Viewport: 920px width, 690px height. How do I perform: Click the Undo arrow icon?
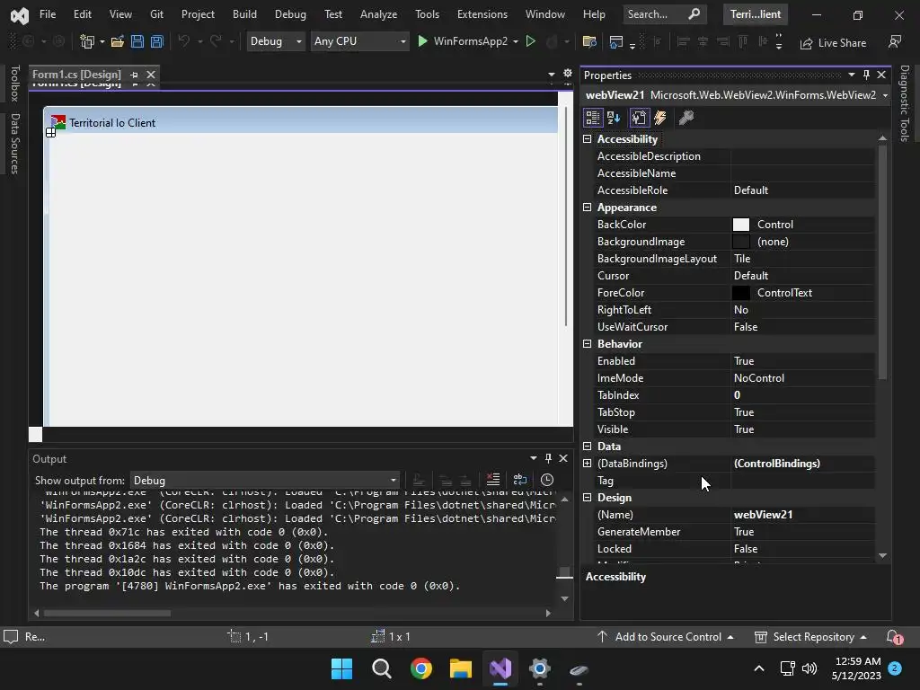pyautogui.click(x=183, y=41)
